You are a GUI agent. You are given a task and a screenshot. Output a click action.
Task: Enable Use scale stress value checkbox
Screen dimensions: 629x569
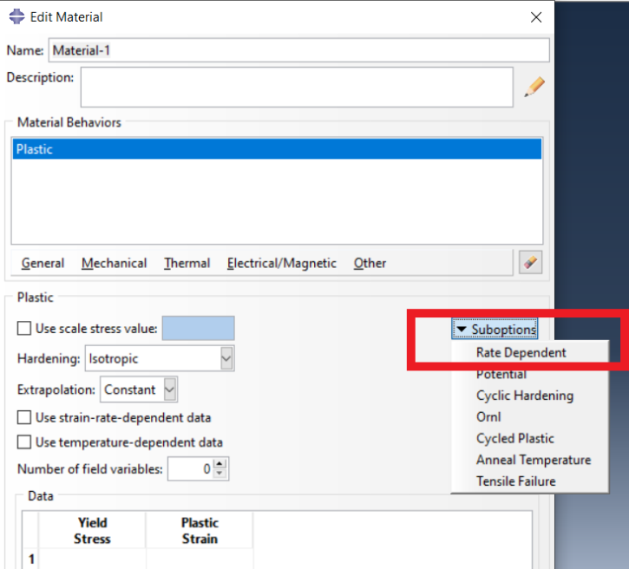click(x=24, y=329)
